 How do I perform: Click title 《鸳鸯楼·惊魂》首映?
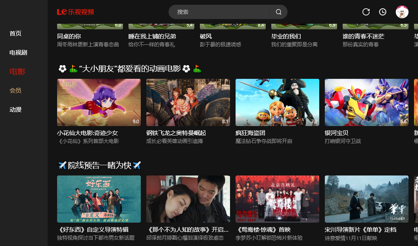click(263, 229)
